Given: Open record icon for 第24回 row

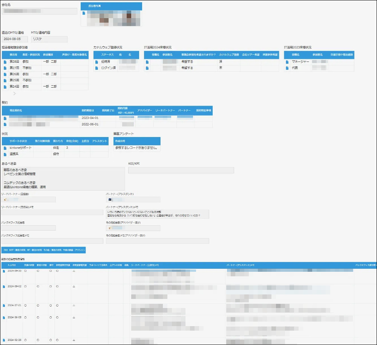Looking at the screenshot, I should coord(5,87).
